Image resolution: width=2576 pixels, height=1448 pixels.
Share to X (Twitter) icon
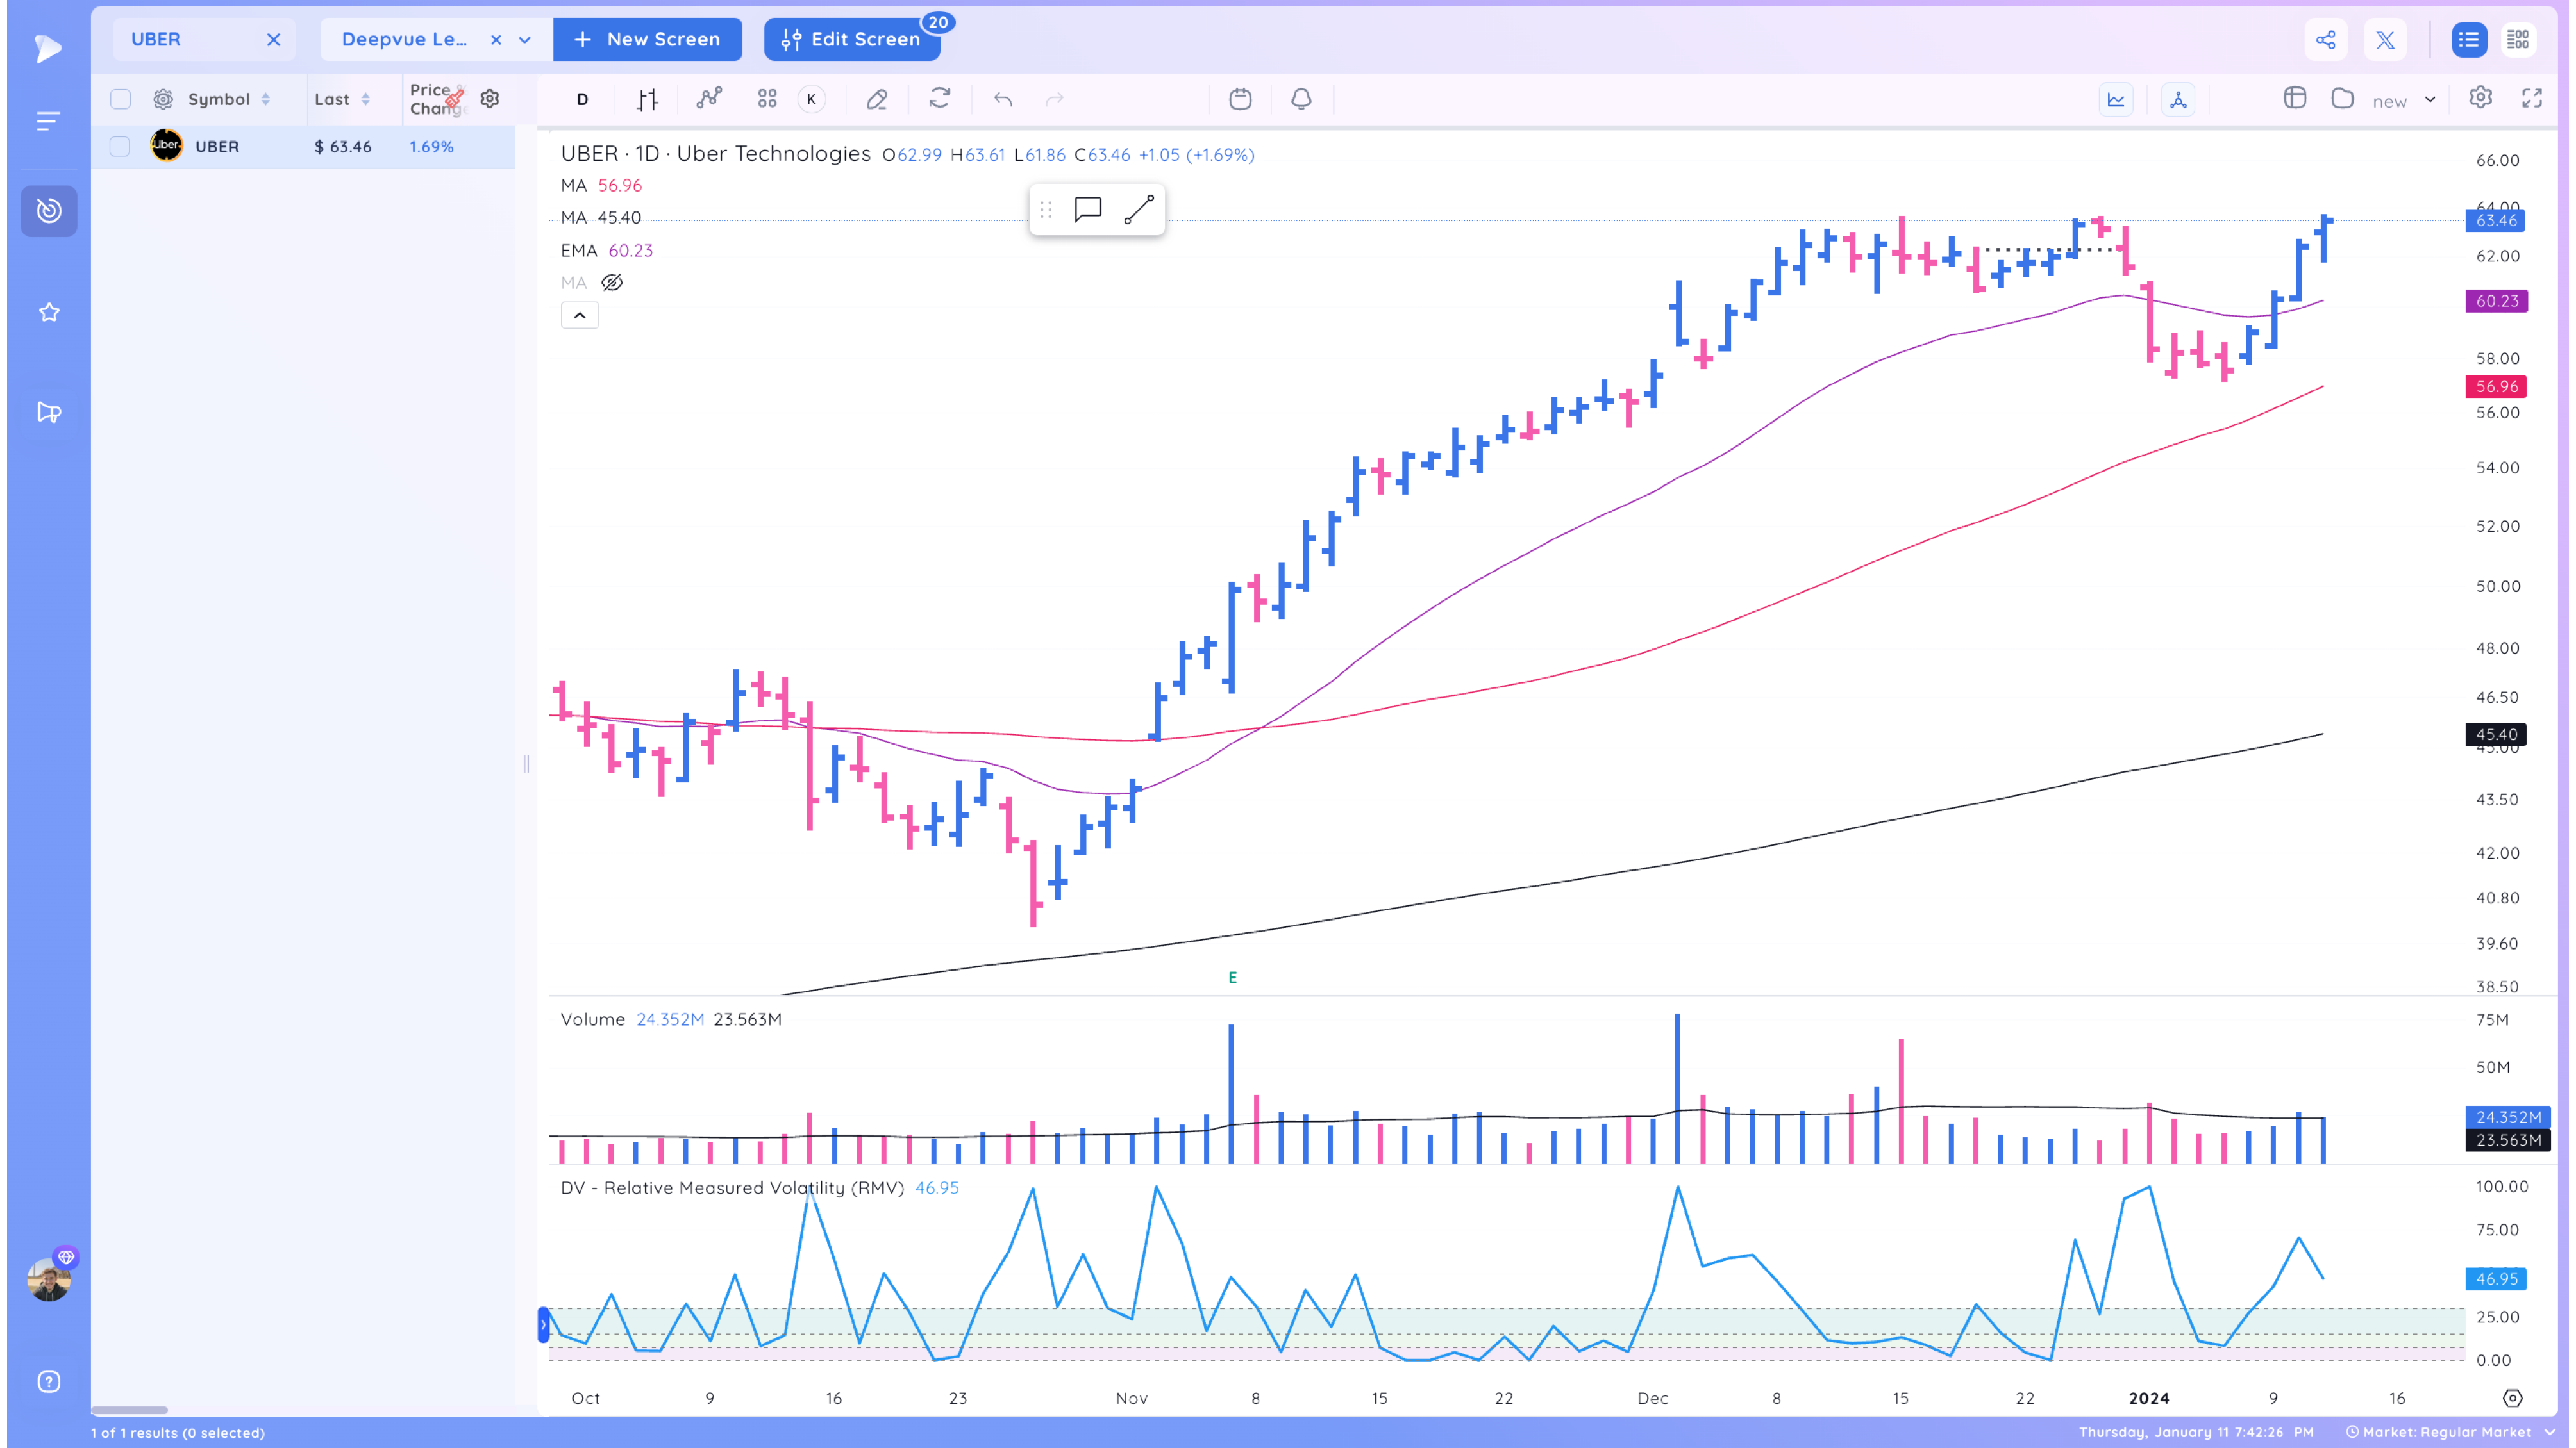point(2385,40)
